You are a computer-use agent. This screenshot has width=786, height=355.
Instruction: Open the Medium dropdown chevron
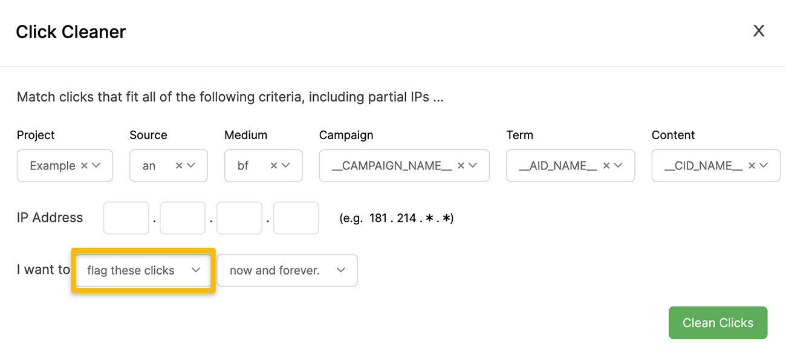click(x=286, y=166)
